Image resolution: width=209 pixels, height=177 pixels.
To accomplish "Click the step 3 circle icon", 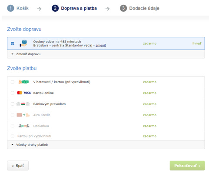I will [x=123, y=8].
